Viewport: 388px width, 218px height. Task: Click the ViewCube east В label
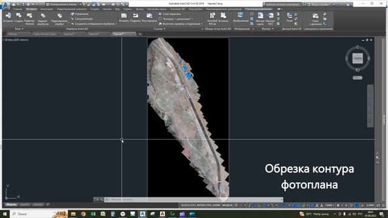[369, 59]
